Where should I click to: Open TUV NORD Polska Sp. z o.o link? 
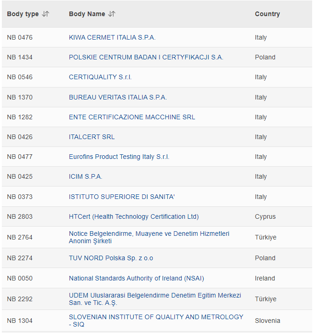(x=111, y=258)
